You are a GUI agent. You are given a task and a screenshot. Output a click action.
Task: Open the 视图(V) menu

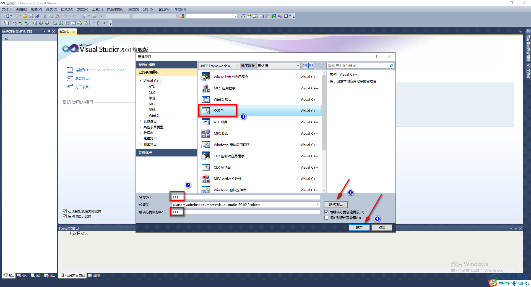pyautogui.click(x=36, y=9)
